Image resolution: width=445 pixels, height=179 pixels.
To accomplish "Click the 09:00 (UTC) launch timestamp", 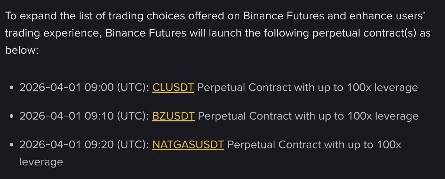I will pos(117,87).
